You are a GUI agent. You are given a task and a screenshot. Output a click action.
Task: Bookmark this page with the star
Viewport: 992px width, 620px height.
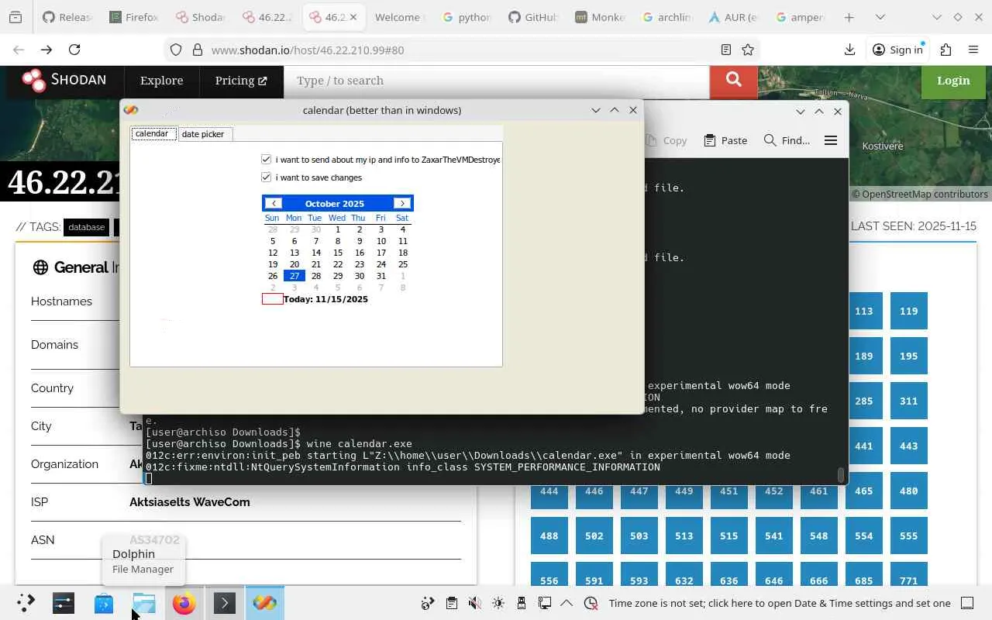[x=748, y=50]
